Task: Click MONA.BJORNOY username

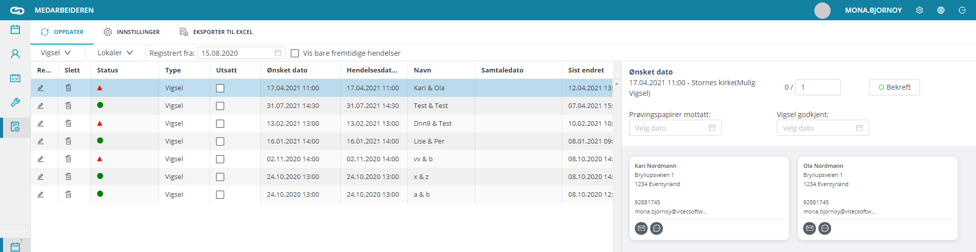Action: pyautogui.click(x=873, y=10)
